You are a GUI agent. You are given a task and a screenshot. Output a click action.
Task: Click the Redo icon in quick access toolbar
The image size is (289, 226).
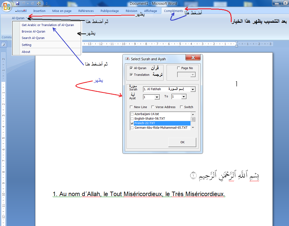[33, 3]
